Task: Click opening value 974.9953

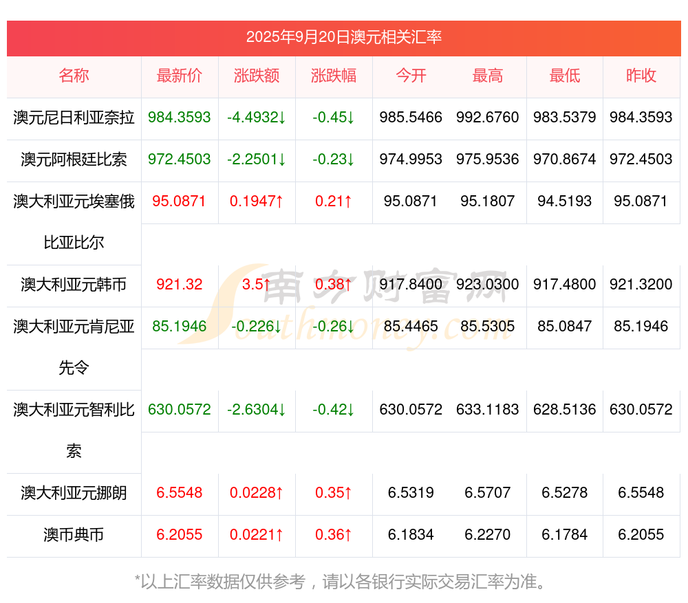Action: click(411, 160)
